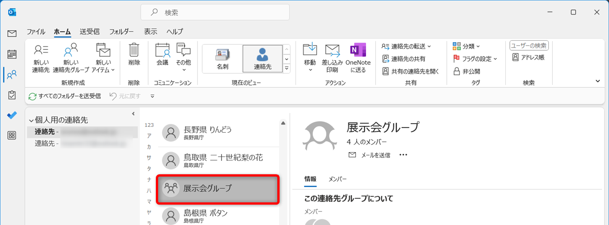Click the 検索 search box

coord(215,13)
